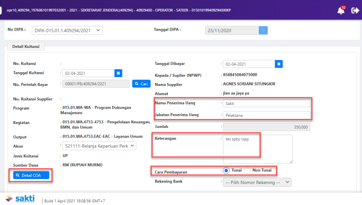The image size is (362, 205).
Task: Open the Akun dropdown list
Action: [x=99, y=146]
